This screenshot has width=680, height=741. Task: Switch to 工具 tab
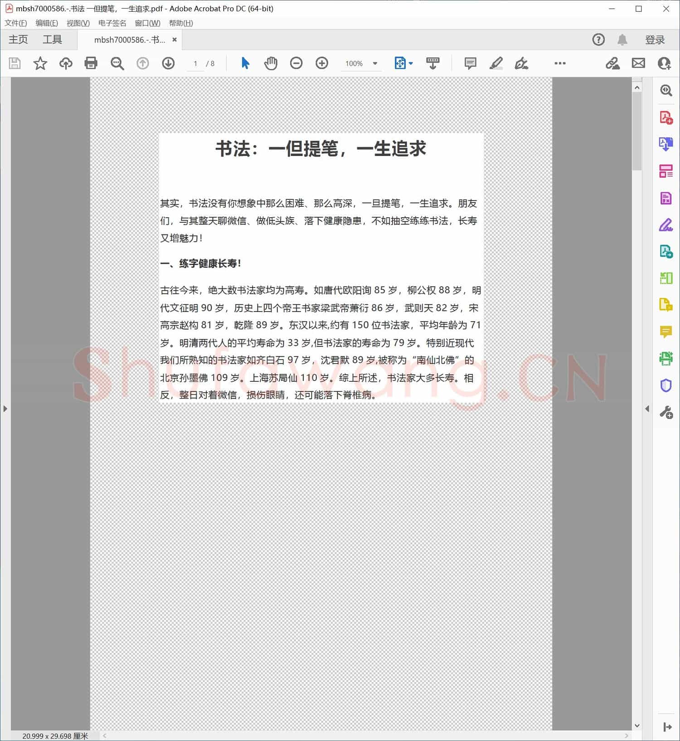(x=52, y=39)
